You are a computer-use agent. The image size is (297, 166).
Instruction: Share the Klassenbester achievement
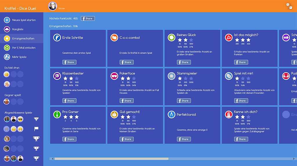[x=69, y=100]
